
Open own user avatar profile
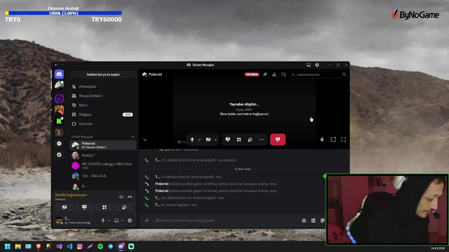click(x=59, y=220)
